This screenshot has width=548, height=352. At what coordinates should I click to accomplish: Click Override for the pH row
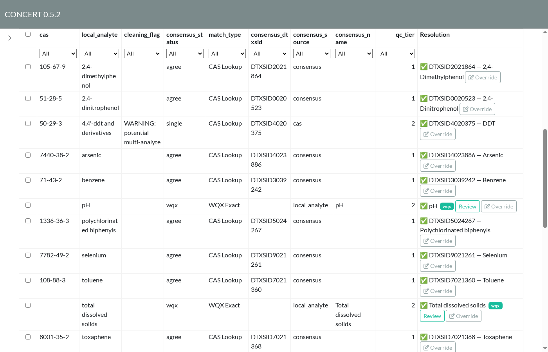click(499, 207)
